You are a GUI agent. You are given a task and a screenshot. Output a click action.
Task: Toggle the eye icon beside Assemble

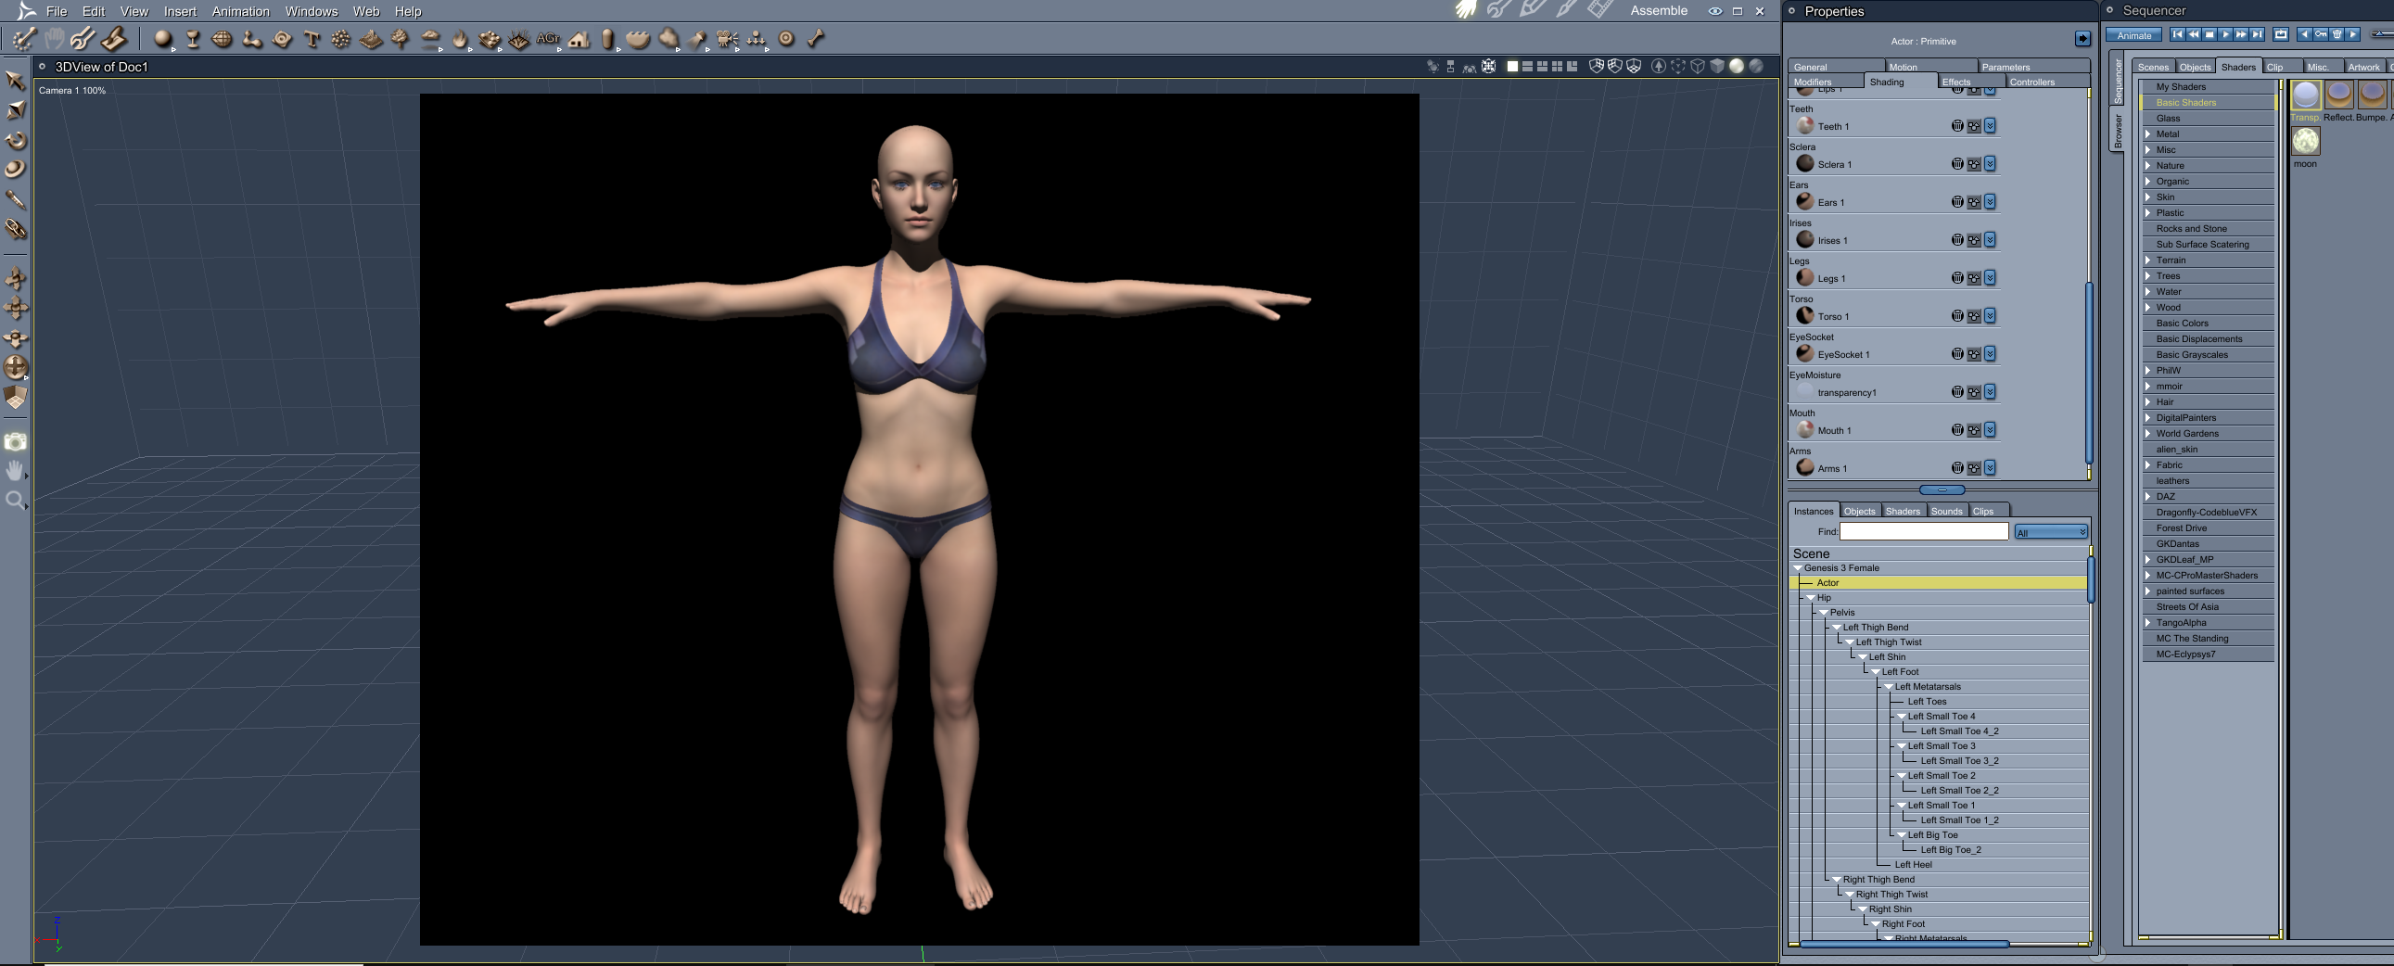pyautogui.click(x=1714, y=11)
